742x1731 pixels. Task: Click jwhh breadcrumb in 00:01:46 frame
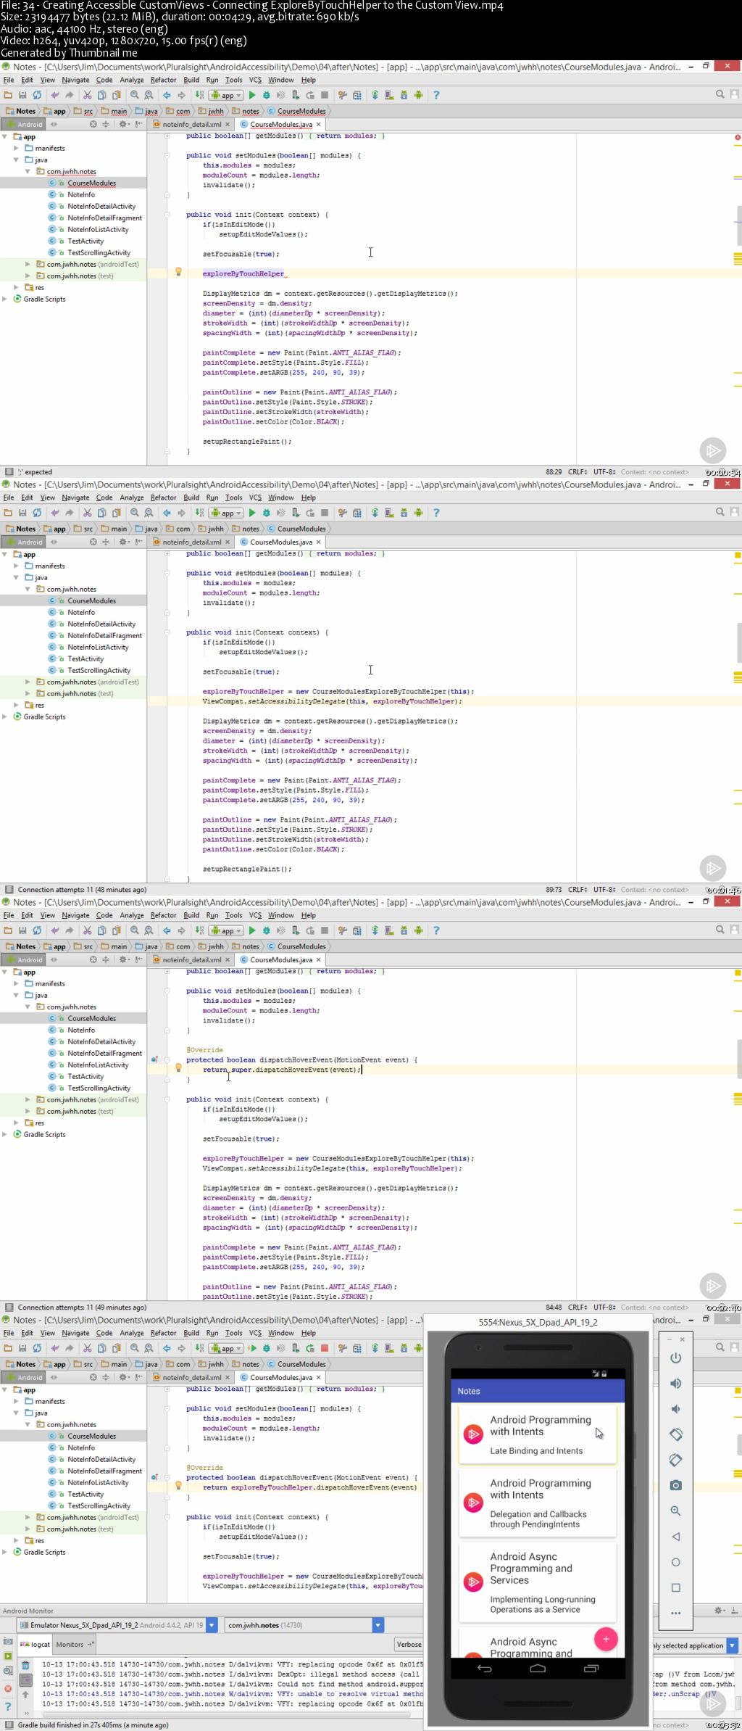pos(211,529)
